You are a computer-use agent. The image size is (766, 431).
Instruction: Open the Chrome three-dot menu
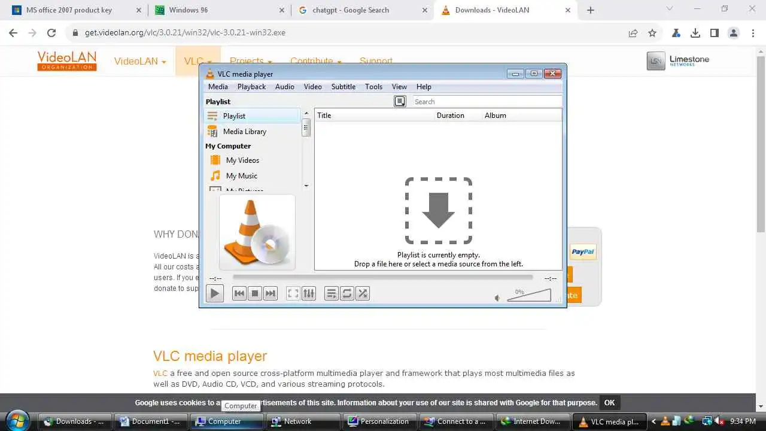click(753, 33)
